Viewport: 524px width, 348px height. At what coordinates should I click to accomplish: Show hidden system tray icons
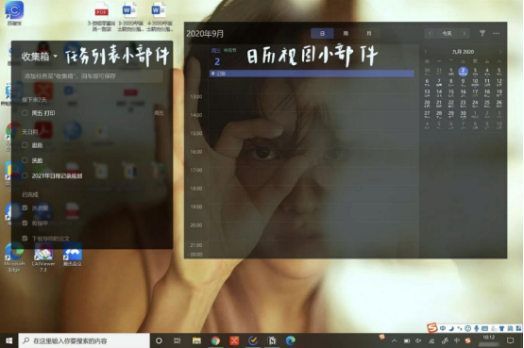[x=395, y=340]
